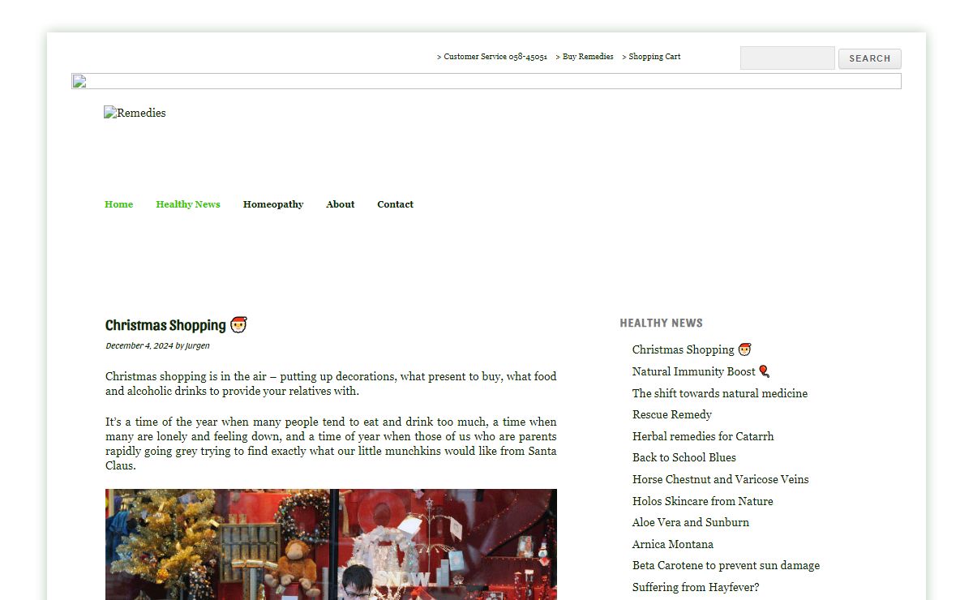Open the Contact page link
The width and height of the screenshot is (973, 600).
(395, 204)
